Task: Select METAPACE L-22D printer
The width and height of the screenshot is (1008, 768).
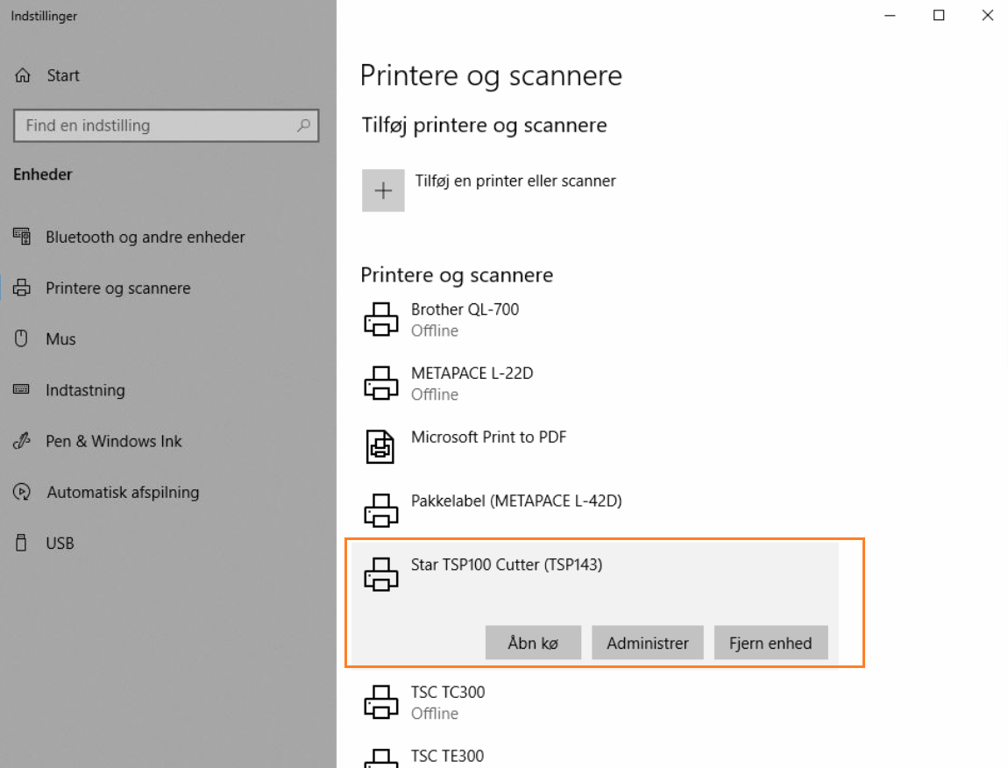Action: pyautogui.click(x=594, y=383)
